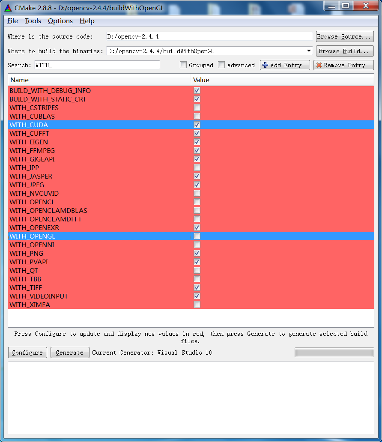Screen dimensions: 382x442
Task: Open the File menu
Action: [12, 21]
